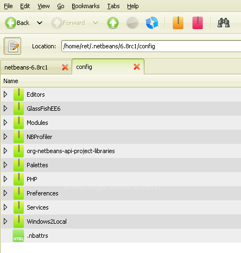The image size is (241, 253).
Task: Expand the Palettes folder
Action: tap(5, 165)
